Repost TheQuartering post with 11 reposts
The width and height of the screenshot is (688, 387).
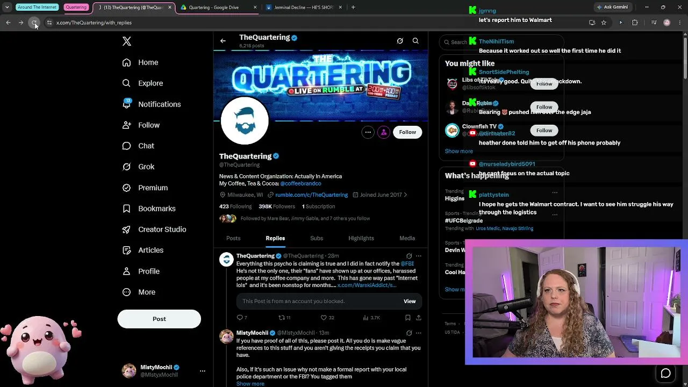(284, 318)
